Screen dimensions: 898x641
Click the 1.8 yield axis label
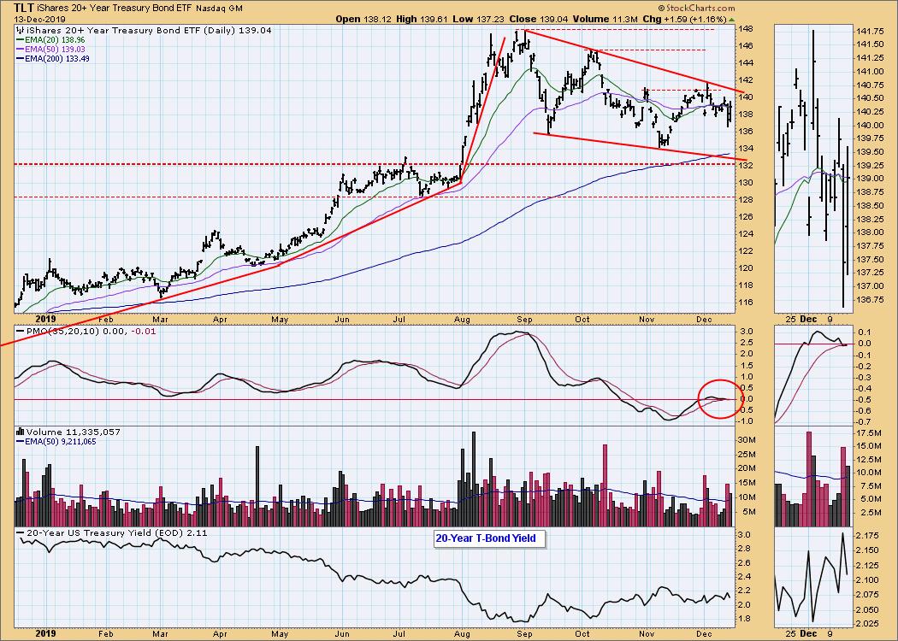click(744, 619)
